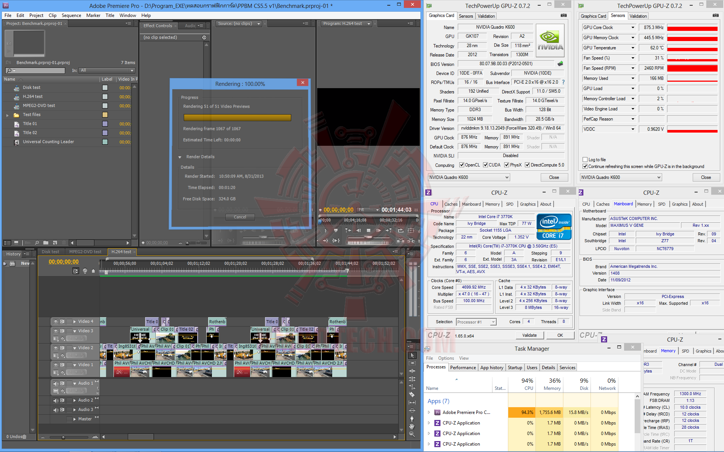Click the Validate button in CPU-Z
Image resolution: width=724 pixels, height=452 pixels.
[x=529, y=335]
